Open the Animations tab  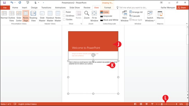60,8
